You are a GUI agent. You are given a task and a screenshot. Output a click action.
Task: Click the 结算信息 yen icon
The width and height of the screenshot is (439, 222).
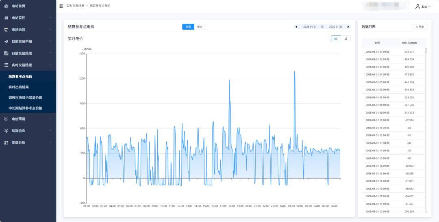(6, 131)
